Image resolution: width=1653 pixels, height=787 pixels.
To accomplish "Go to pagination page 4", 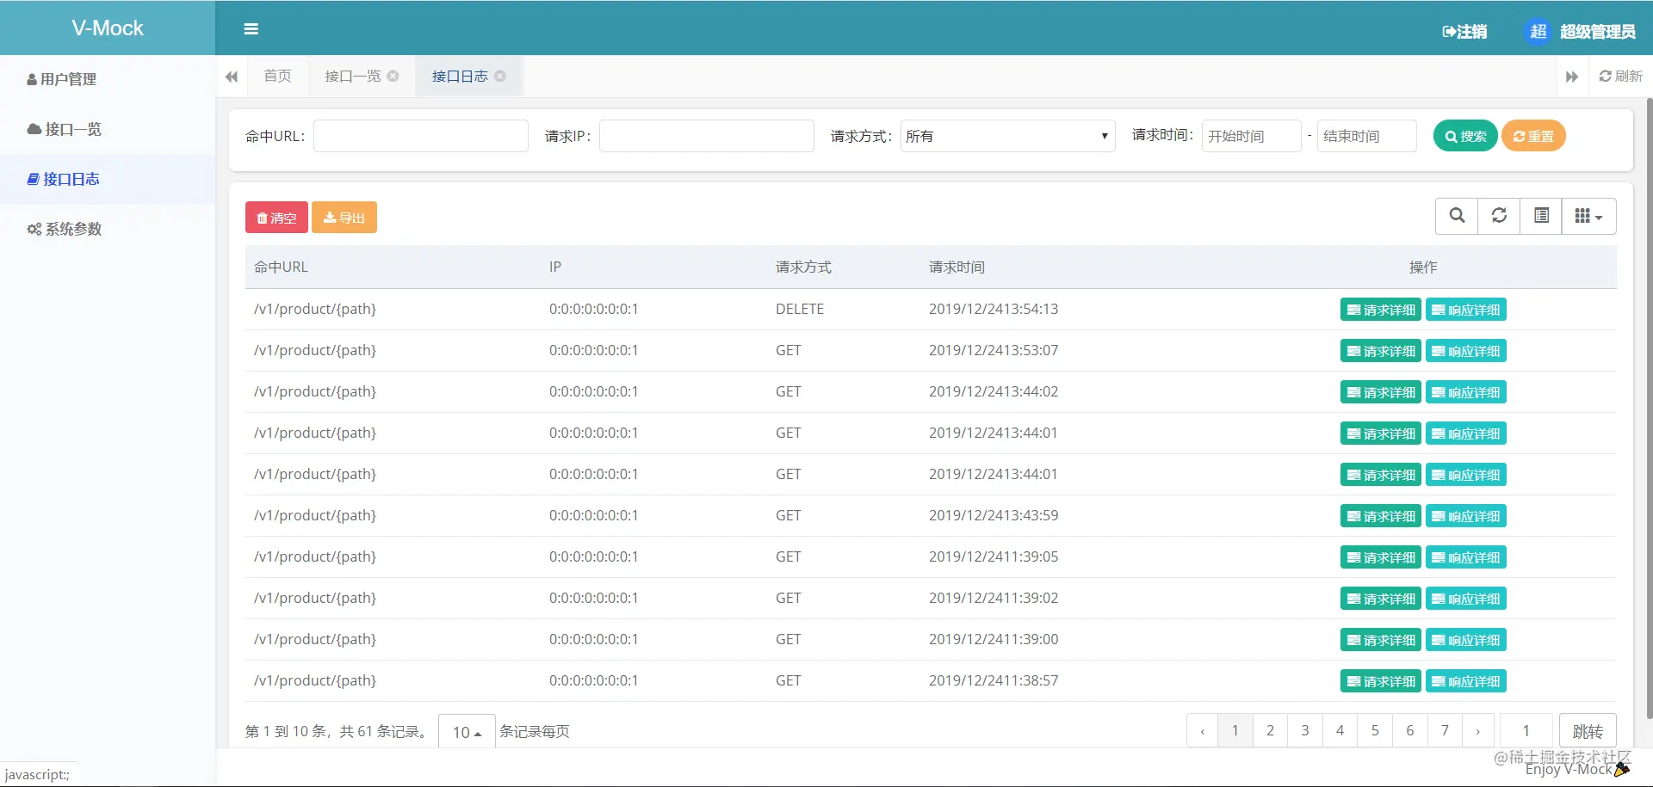I will (x=1340, y=731).
